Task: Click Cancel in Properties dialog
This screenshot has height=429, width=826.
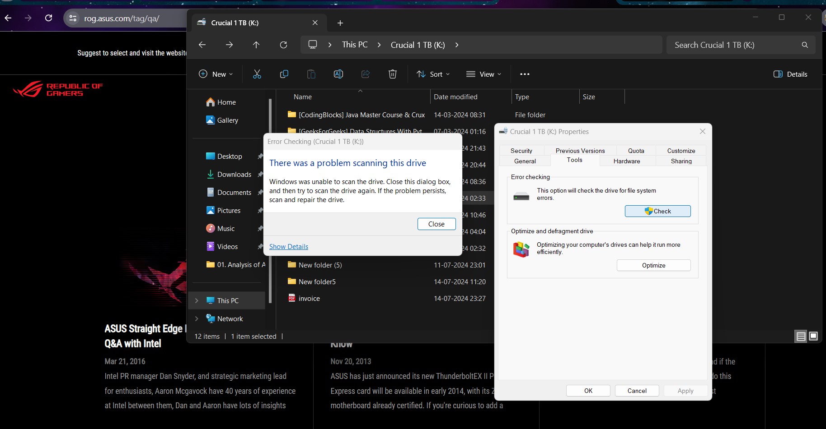Action: [x=637, y=391]
